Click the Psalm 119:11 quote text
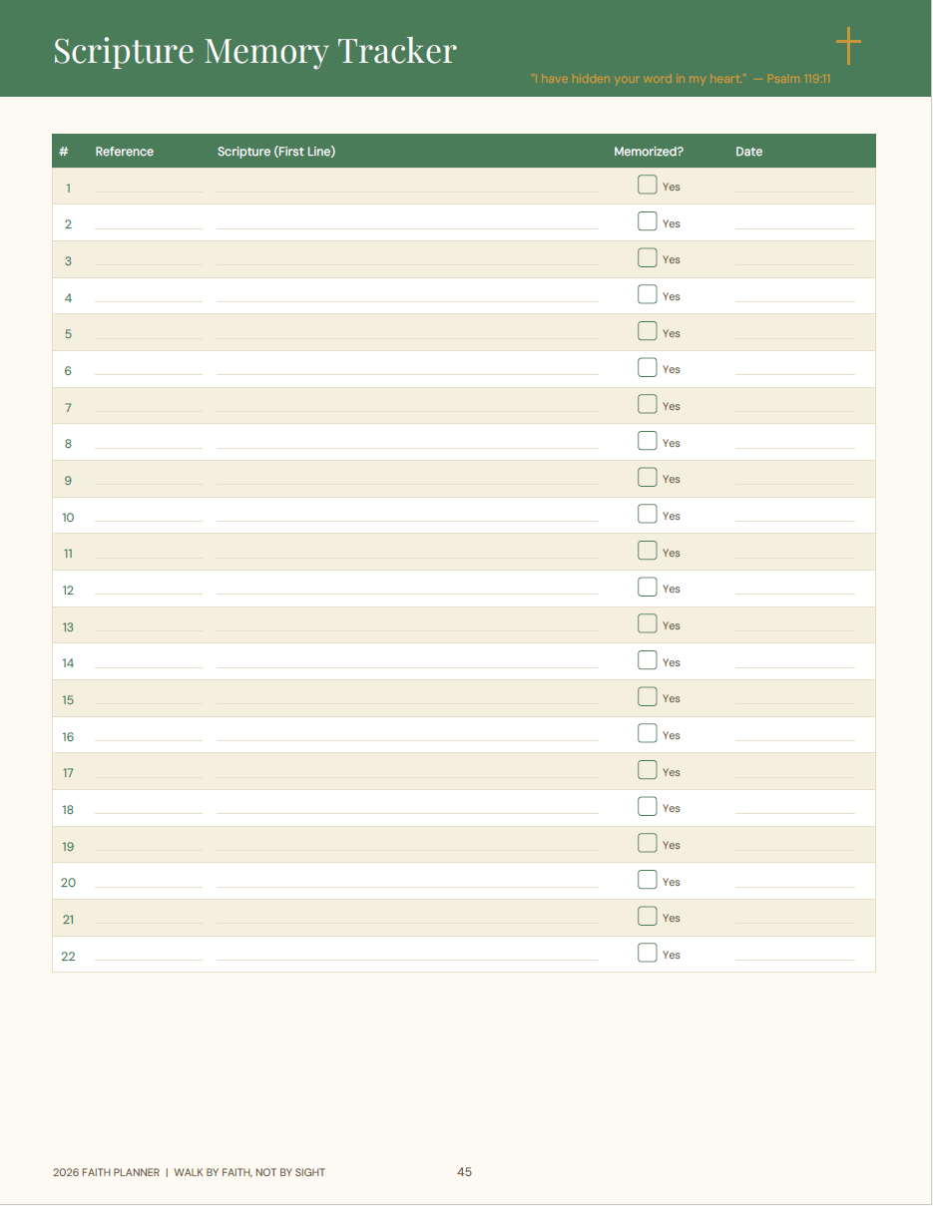 pyautogui.click(x=681, y=79)
